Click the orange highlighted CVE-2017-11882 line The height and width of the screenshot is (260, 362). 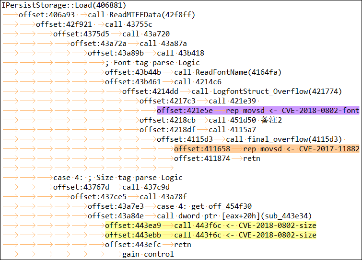(x=266, y=149)
